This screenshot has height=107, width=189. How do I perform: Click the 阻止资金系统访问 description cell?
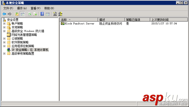point(110,23)
